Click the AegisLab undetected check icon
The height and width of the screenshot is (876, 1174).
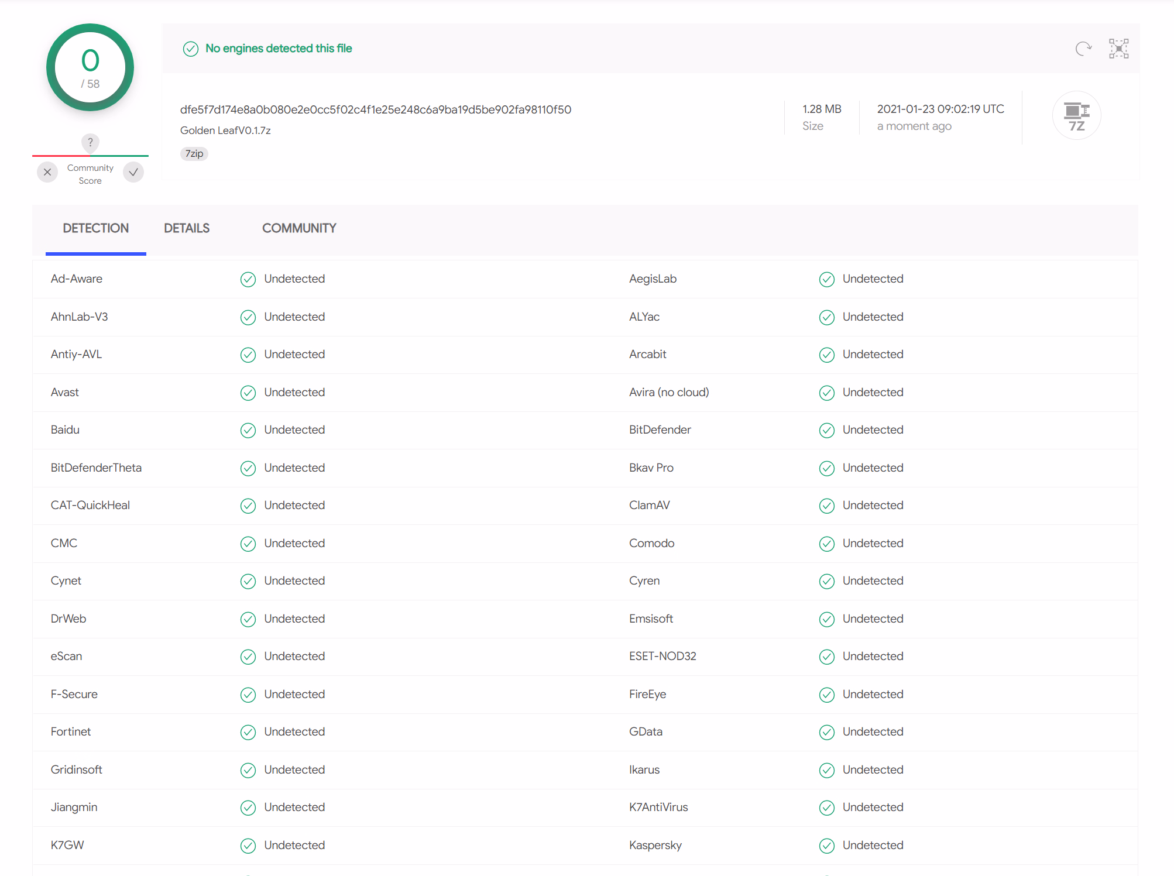(827, 279)
